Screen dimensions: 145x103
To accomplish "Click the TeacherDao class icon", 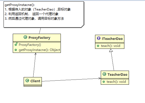I will 104,74.
